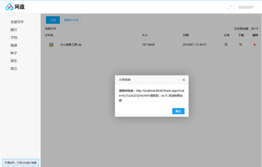Open the 种子 category in sidebar
The height and width of the screenshot is (167, 262).
(14, 53)
